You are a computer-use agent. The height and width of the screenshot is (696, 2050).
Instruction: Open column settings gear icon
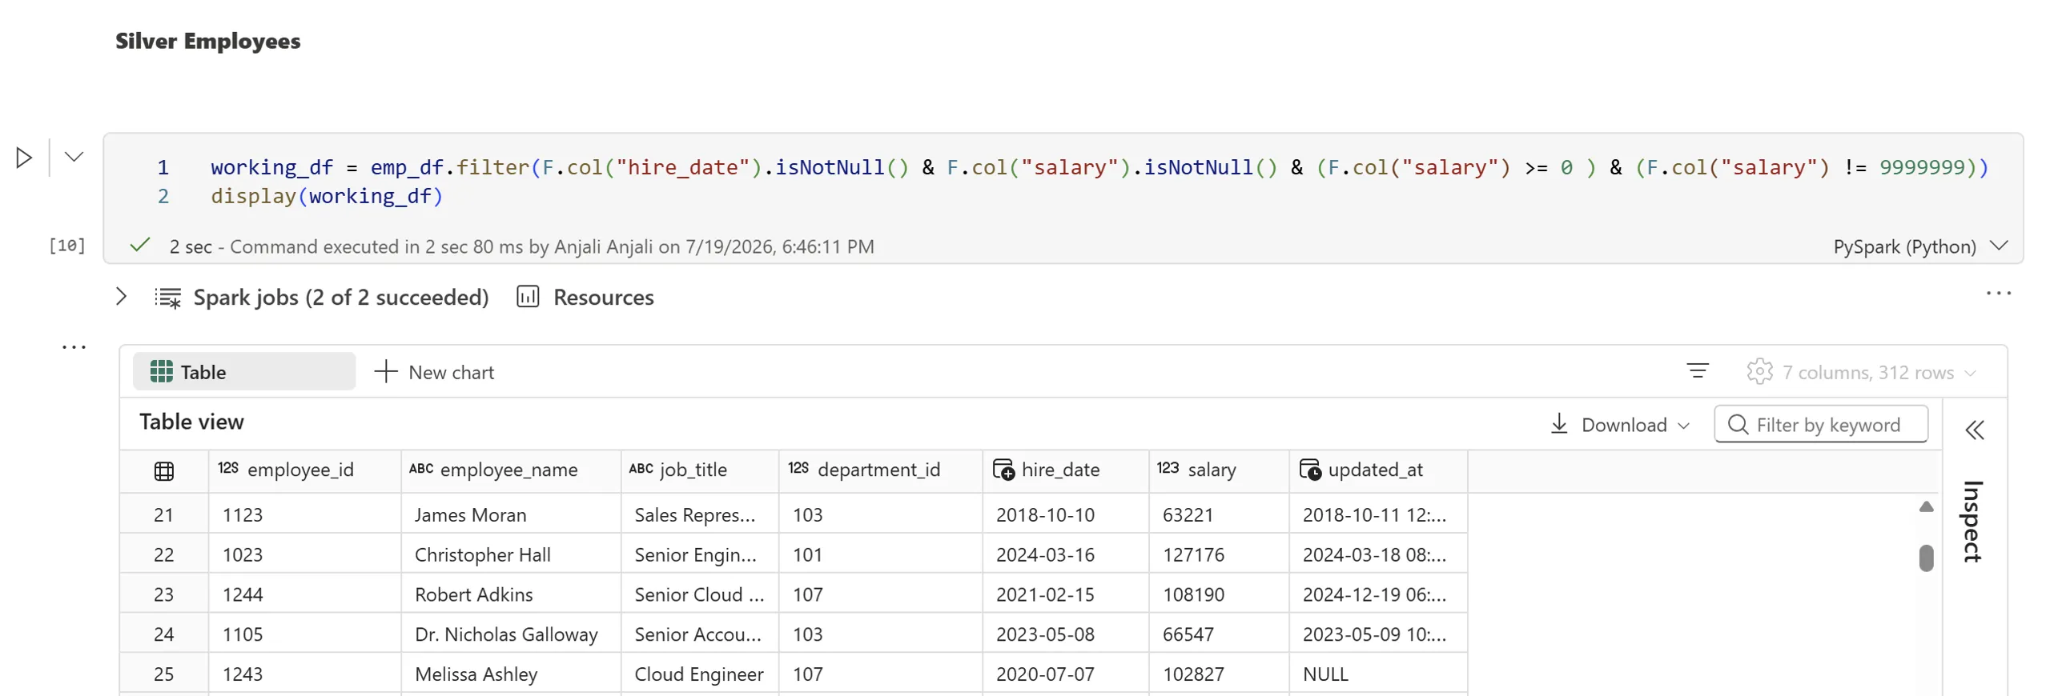[1759, 371]
